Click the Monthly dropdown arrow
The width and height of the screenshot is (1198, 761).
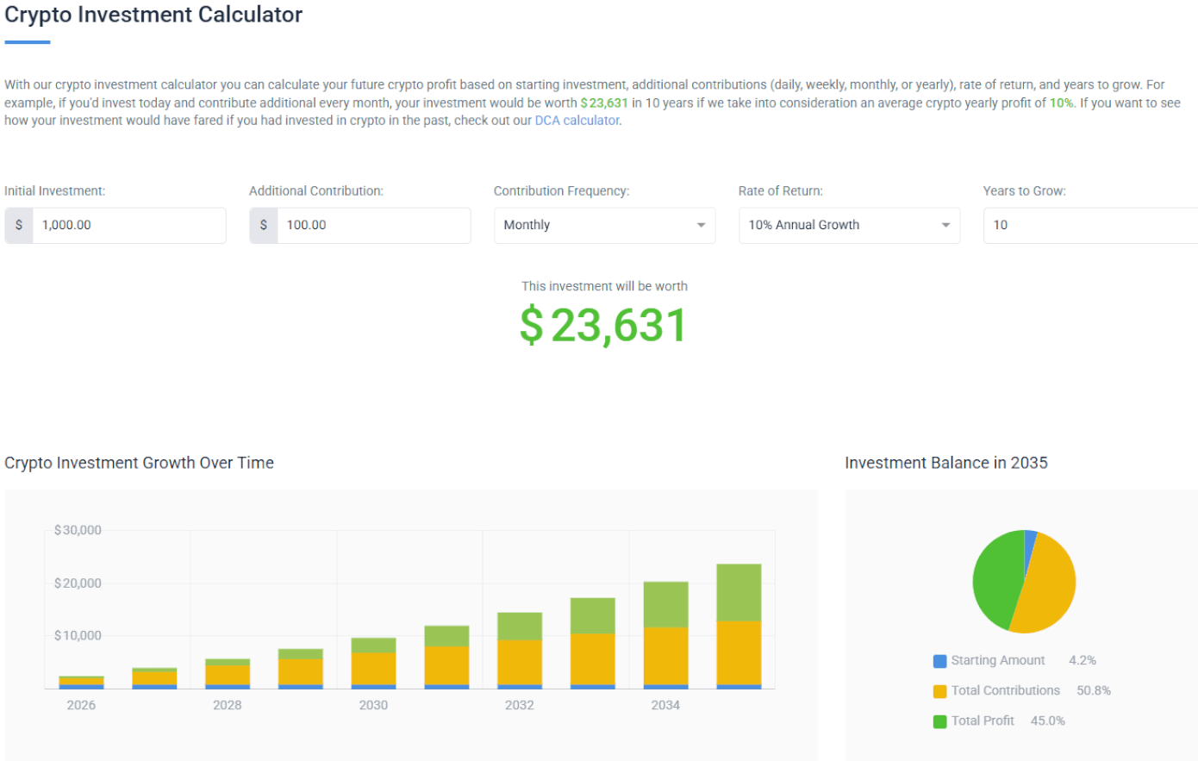pos(701,226)
